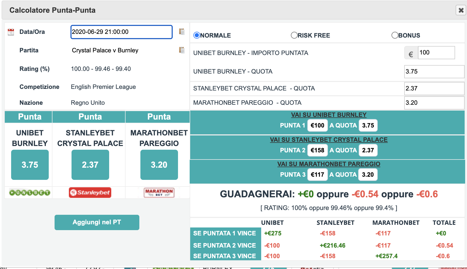
Task: Click the +€275 Unibet result cell
Action: pos(273,233)
